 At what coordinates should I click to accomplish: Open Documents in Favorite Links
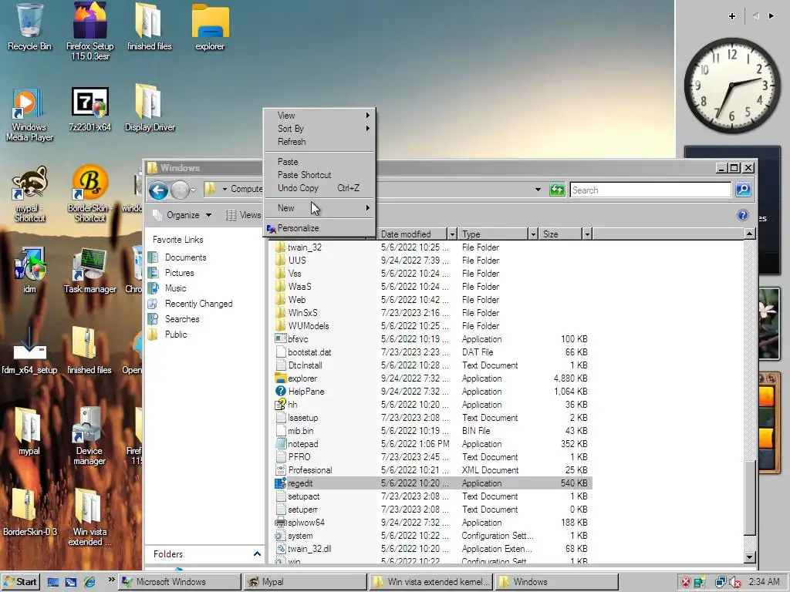coord(185,257)
